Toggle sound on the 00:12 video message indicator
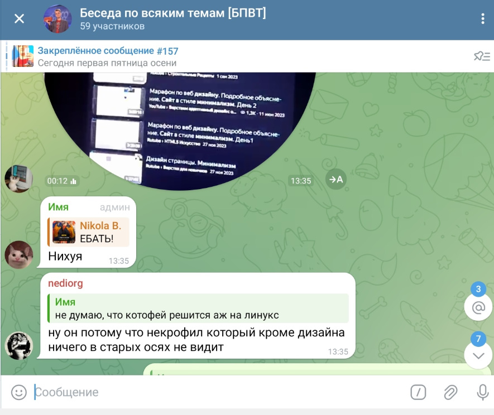Screen dimensions: 494x415 61,181
